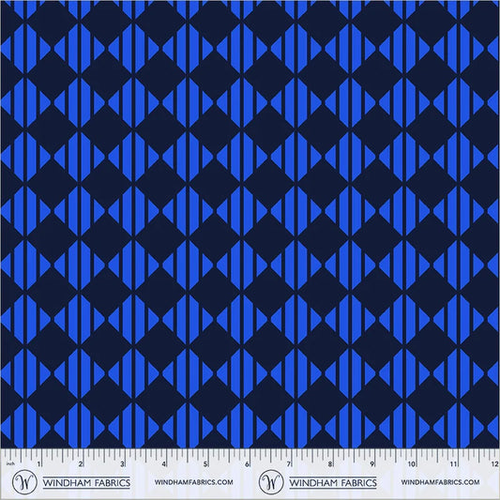This screenshot has height=500, width=500.
Task: Click the right WINDHAMFABRICS.COM text
Action: [440, 482]
